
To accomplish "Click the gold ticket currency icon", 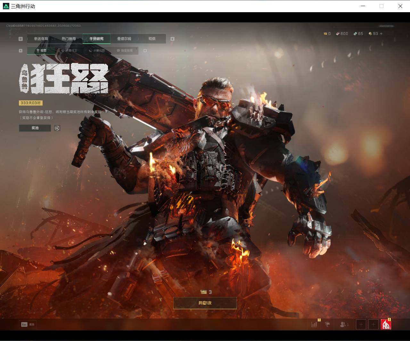I will coord(325,34).
